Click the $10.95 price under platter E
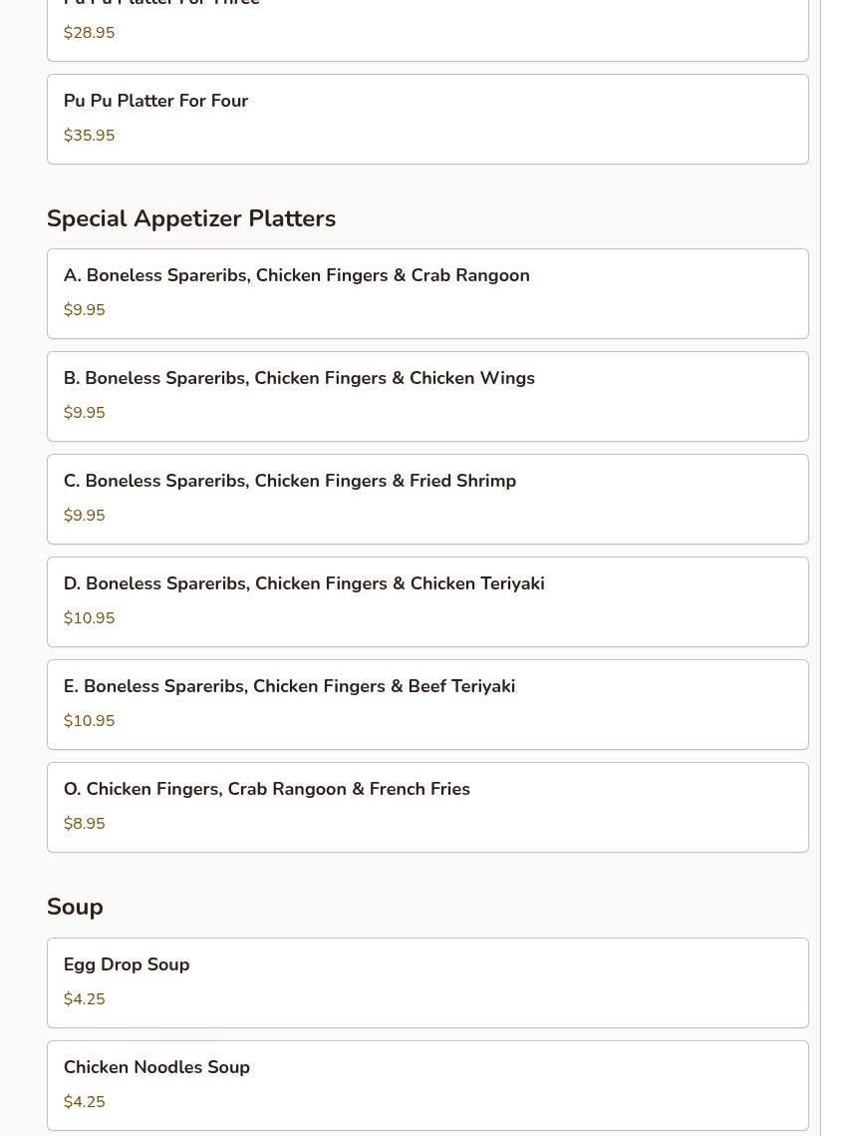The height and width of the screenshot is (1136, 841). coord(89,721)
